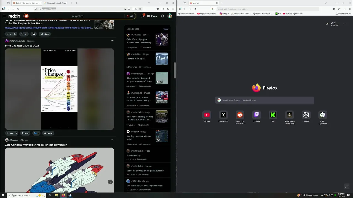Reload the Reddit page

tap(18, 9)
